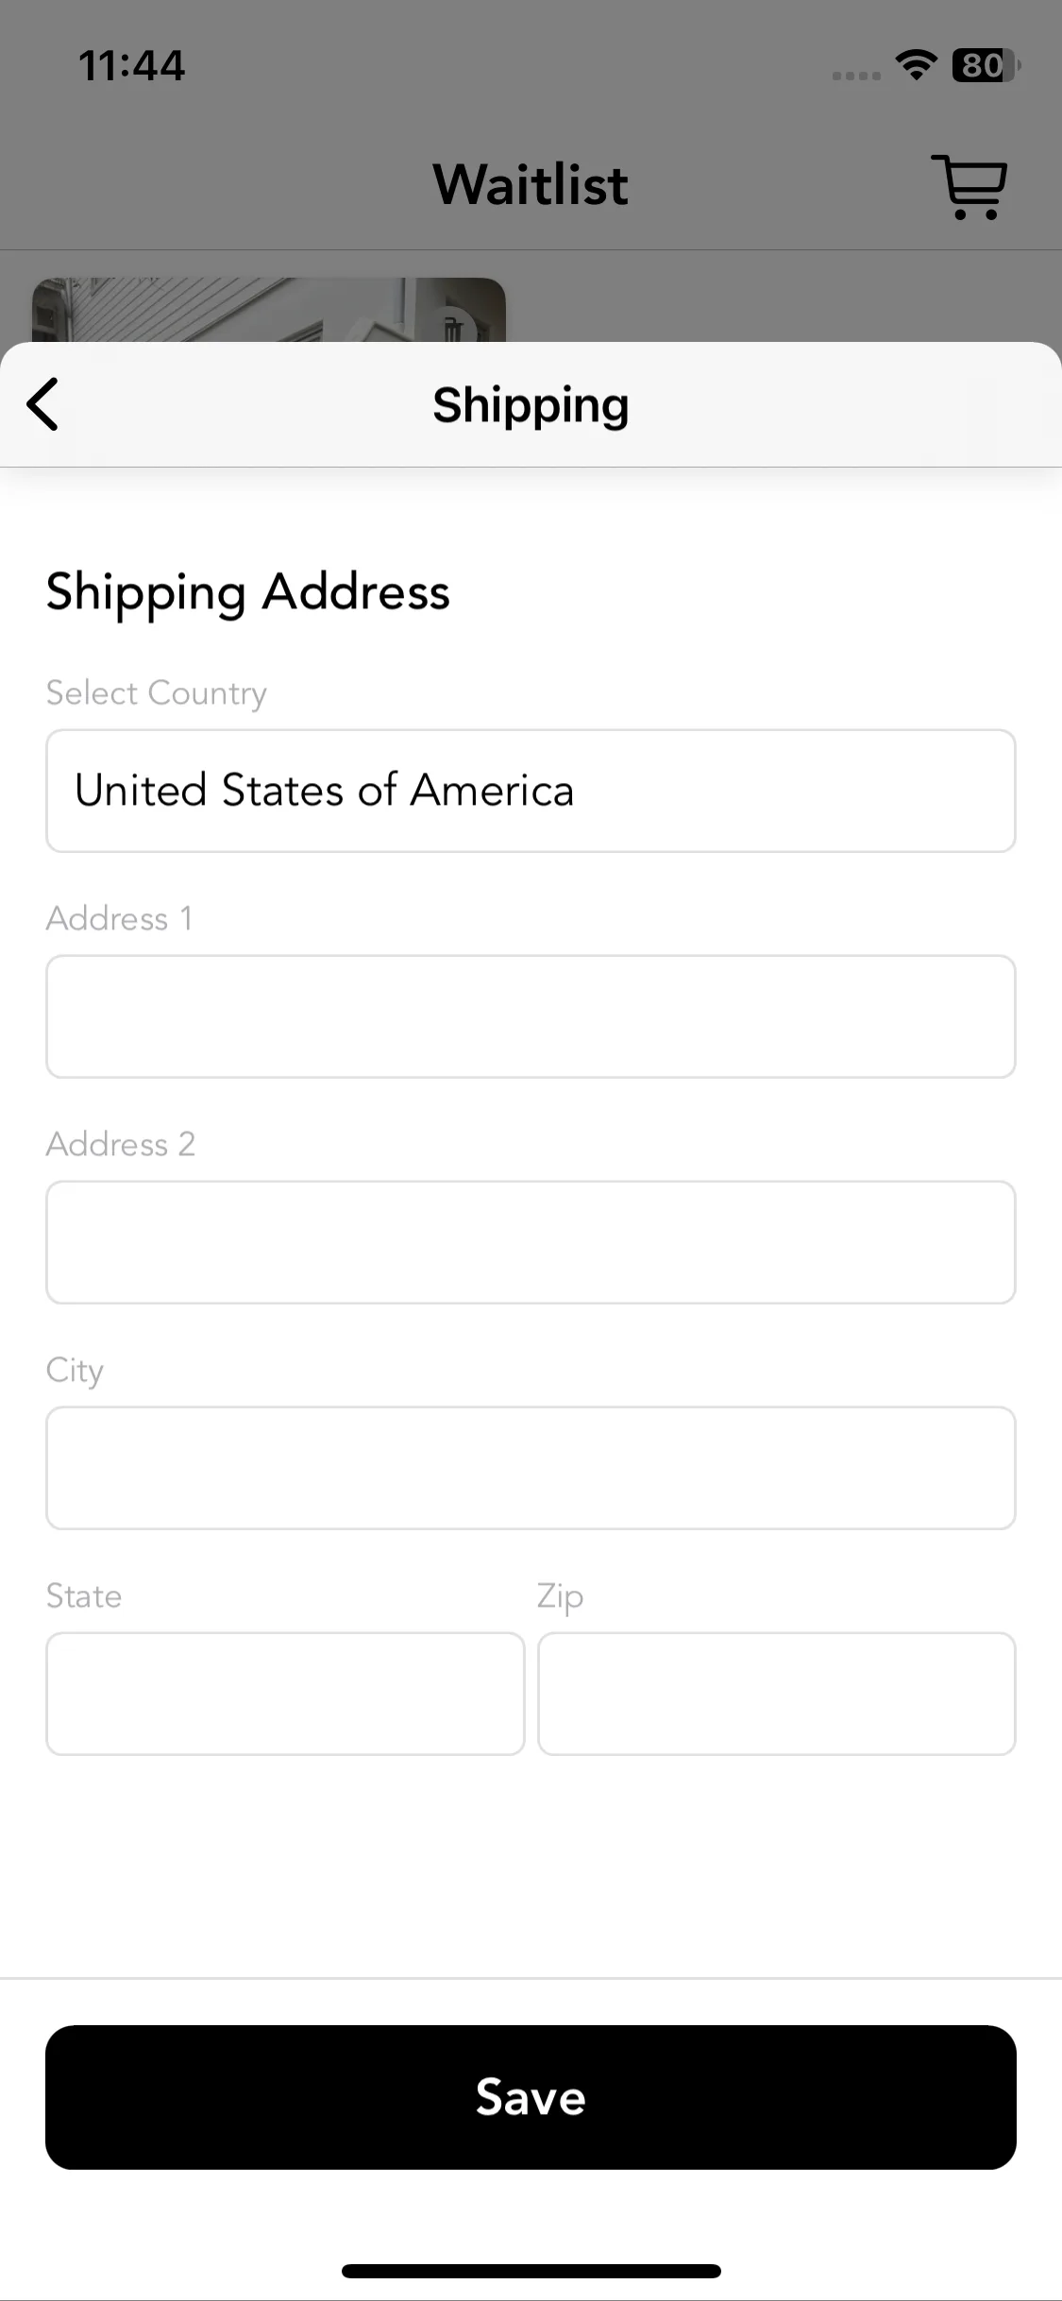Select the State input box
The width and height of the screenshot is (1062, 2301).
[x=285, y=1694]
